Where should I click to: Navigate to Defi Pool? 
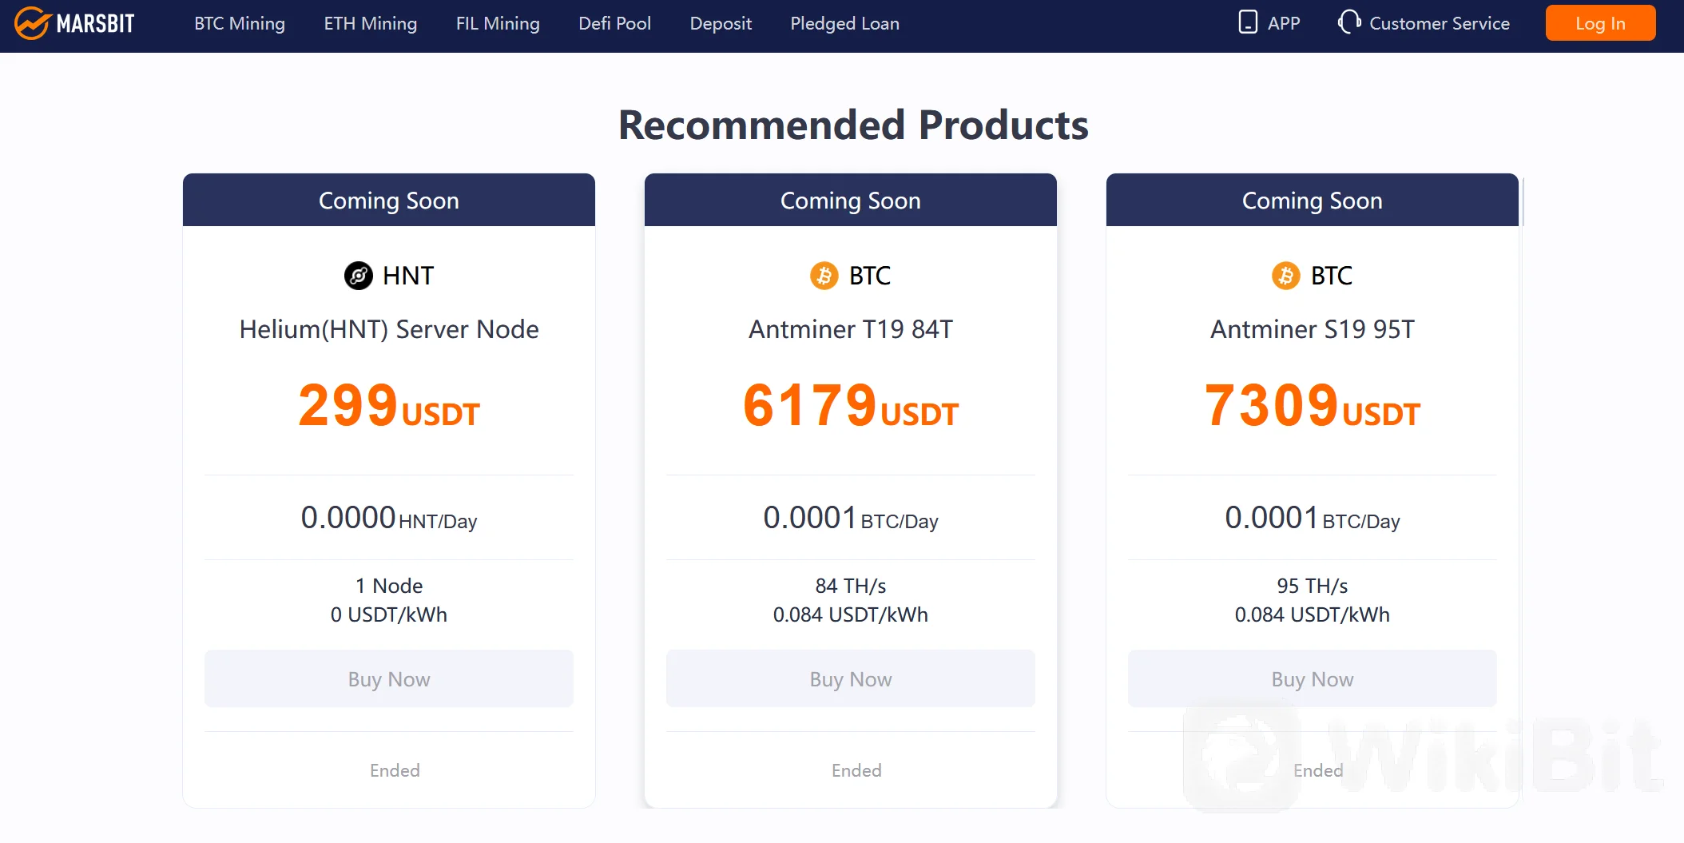coord(614,24)
